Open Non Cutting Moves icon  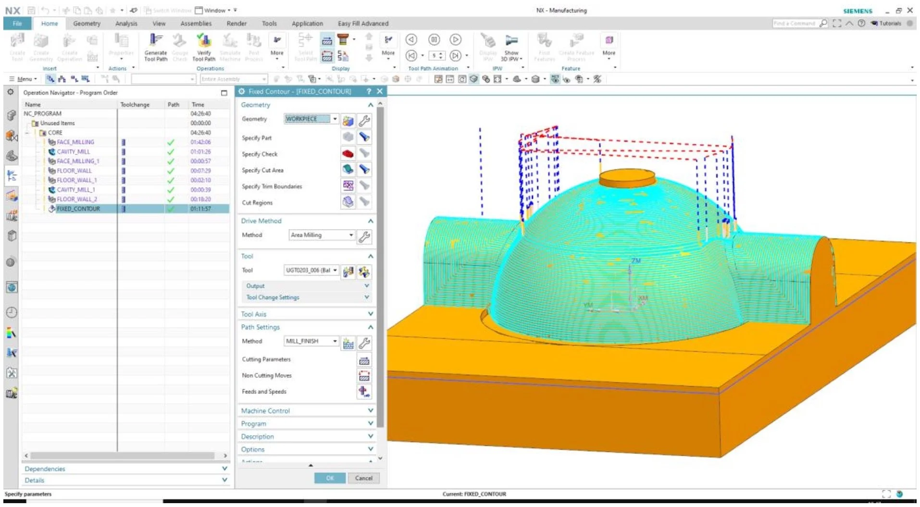tap(364, 376)
